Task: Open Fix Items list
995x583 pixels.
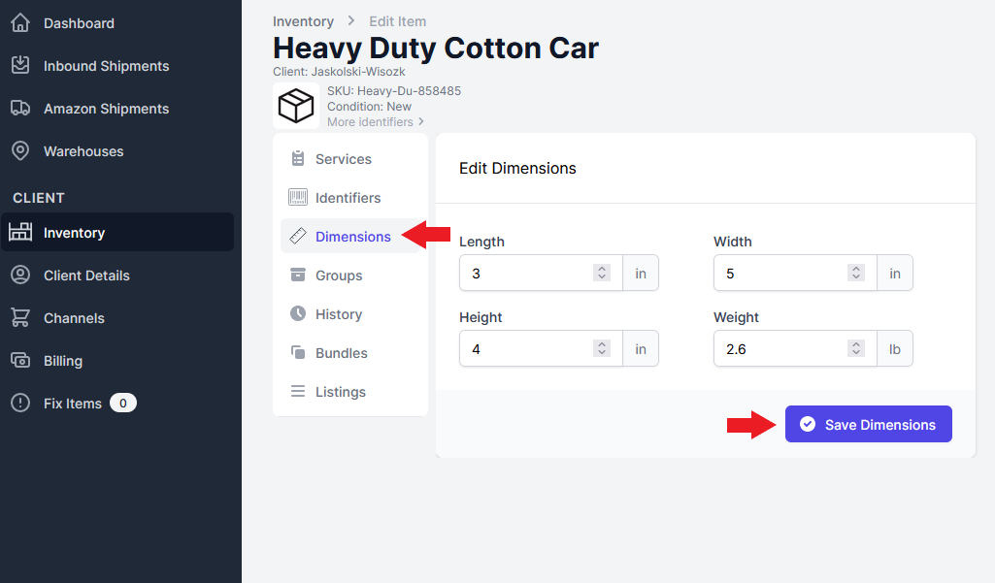Action: pos(73,404)
